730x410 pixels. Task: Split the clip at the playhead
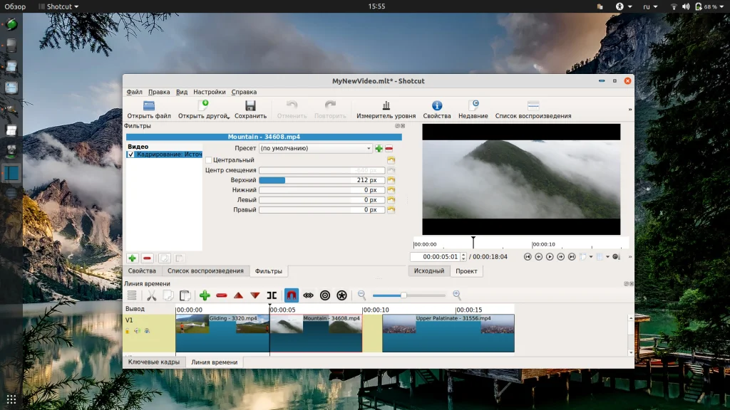click(x=272, y=295)
